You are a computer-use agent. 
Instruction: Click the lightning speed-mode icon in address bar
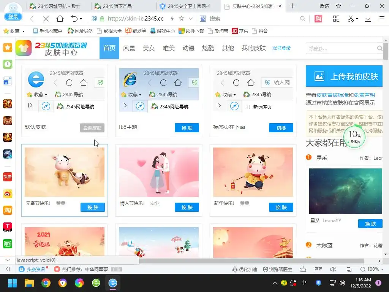tap(172, 19)
